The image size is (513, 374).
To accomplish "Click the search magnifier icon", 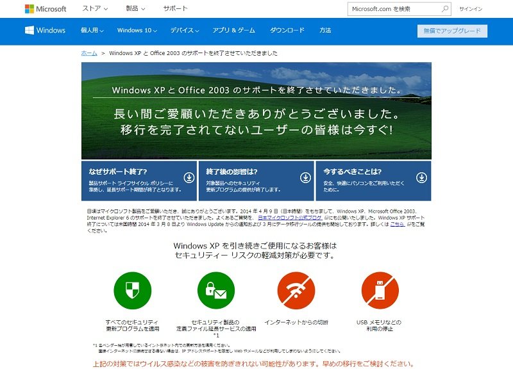I will coord(445,9).
